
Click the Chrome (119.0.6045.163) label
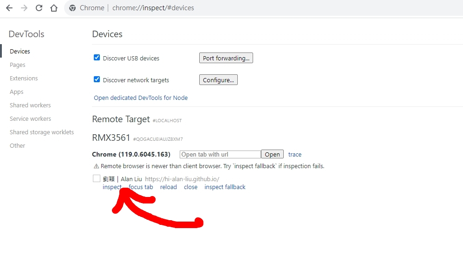pos(131,155)
